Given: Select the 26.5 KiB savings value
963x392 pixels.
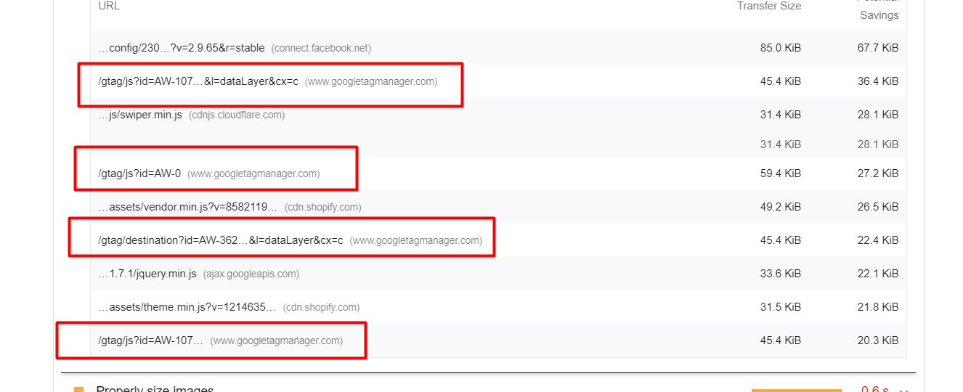Looking at the screenshot, I should point(878,207).
